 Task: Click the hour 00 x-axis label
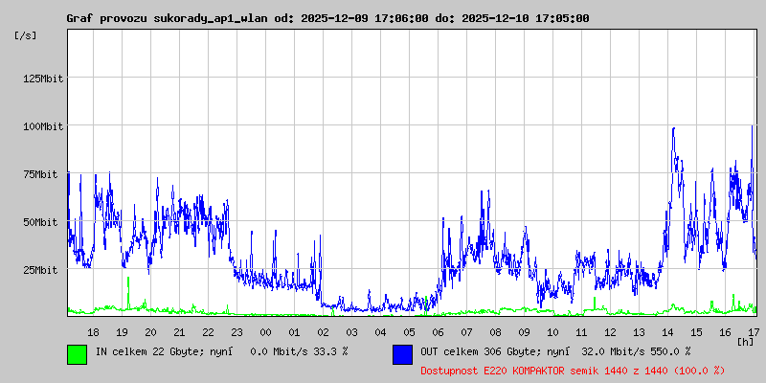tap(266, 332)
